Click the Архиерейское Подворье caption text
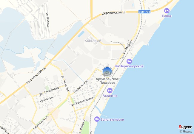 (x=107, y=81)
